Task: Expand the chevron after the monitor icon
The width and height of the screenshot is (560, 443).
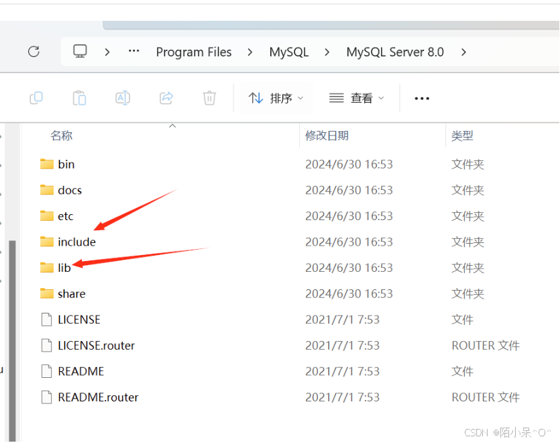Action: coord(107,52)
